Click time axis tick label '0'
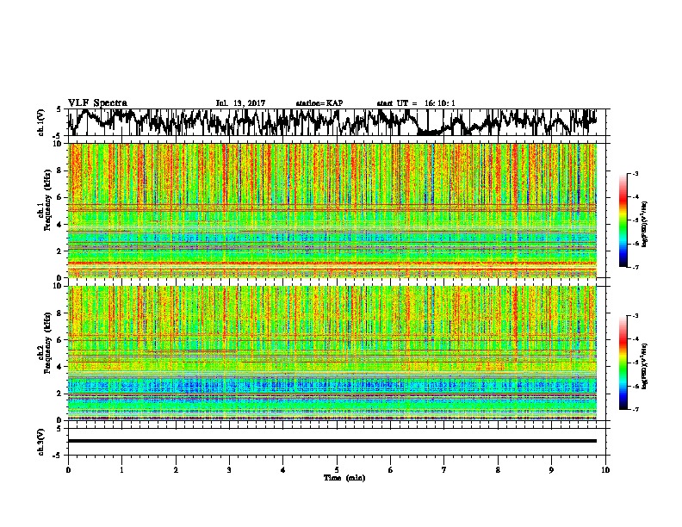 tap(68, 470)
